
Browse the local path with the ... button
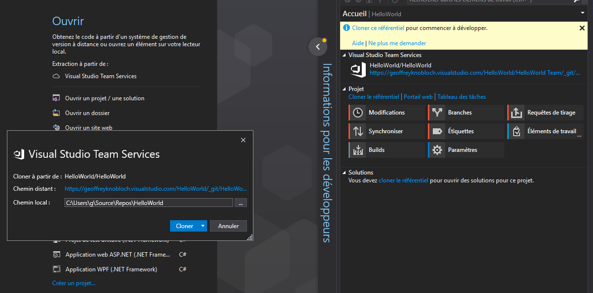241,203
